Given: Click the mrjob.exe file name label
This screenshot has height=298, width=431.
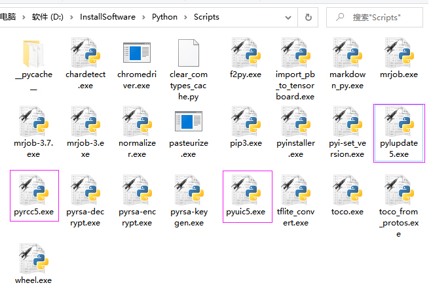Looking at the screenshot, I should pyautogui.click(x=399, y=74).
